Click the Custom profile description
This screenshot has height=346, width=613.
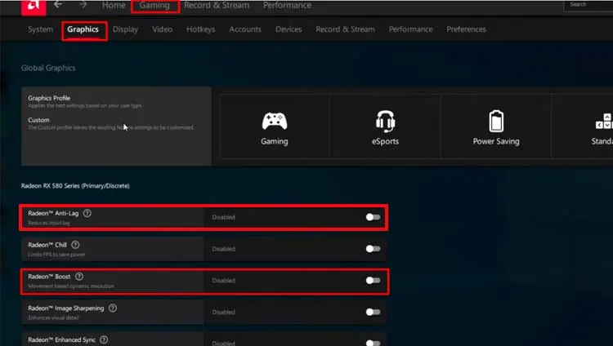(111, 127)
